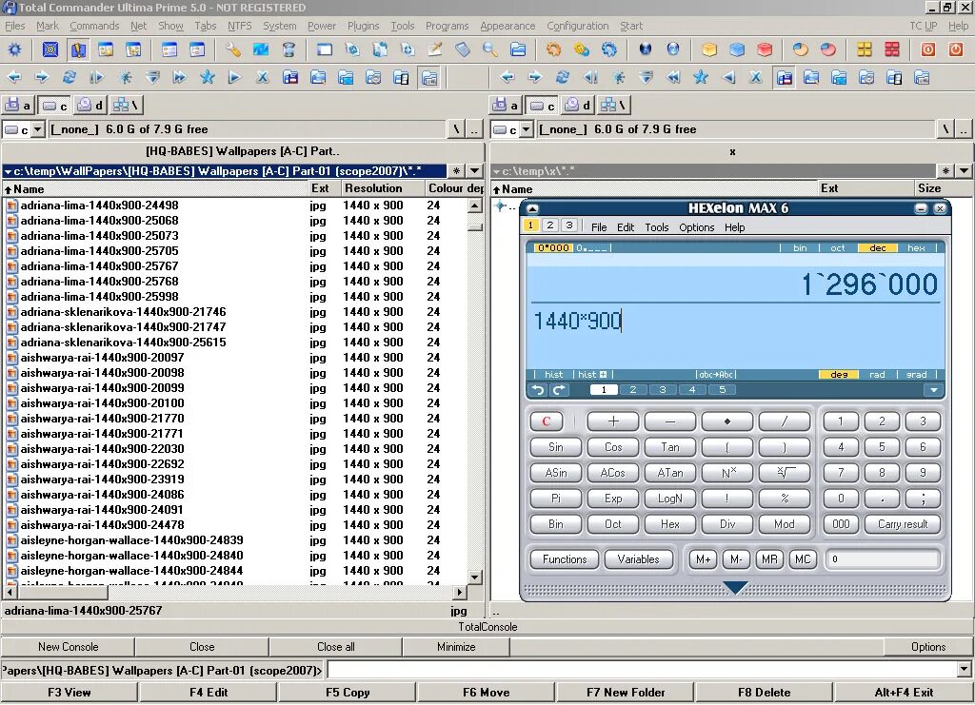Switch calculator to oct mode
Screen dimensions: 975x705
click(838, 247)
